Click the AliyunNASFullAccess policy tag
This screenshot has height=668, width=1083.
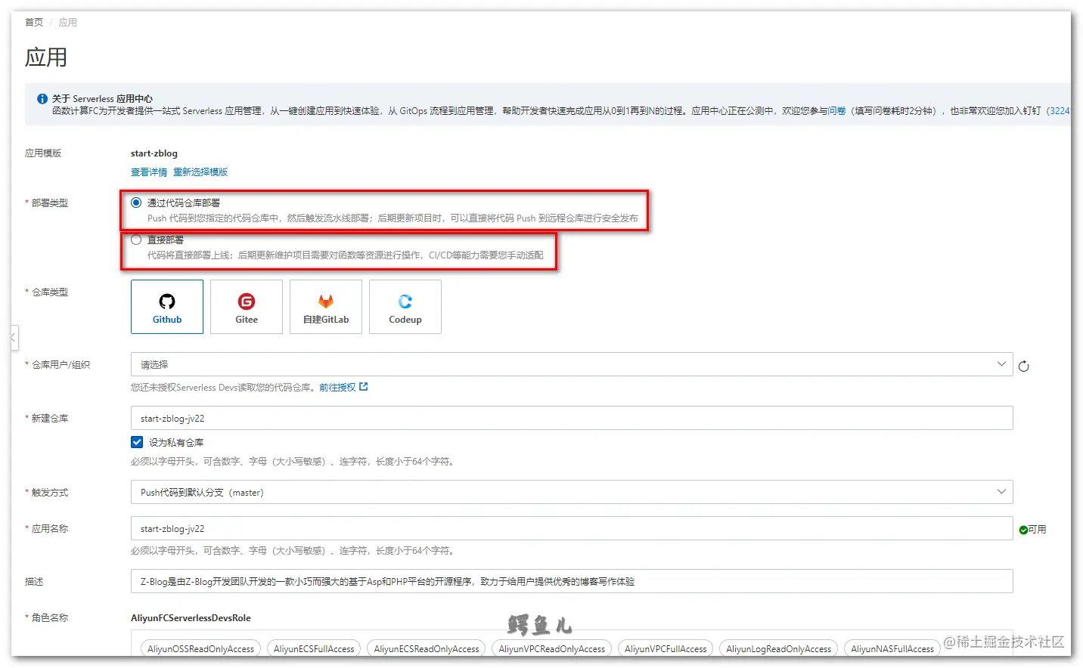(892, 648)
